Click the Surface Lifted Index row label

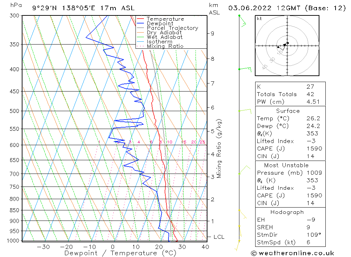[x=275, y=141]
